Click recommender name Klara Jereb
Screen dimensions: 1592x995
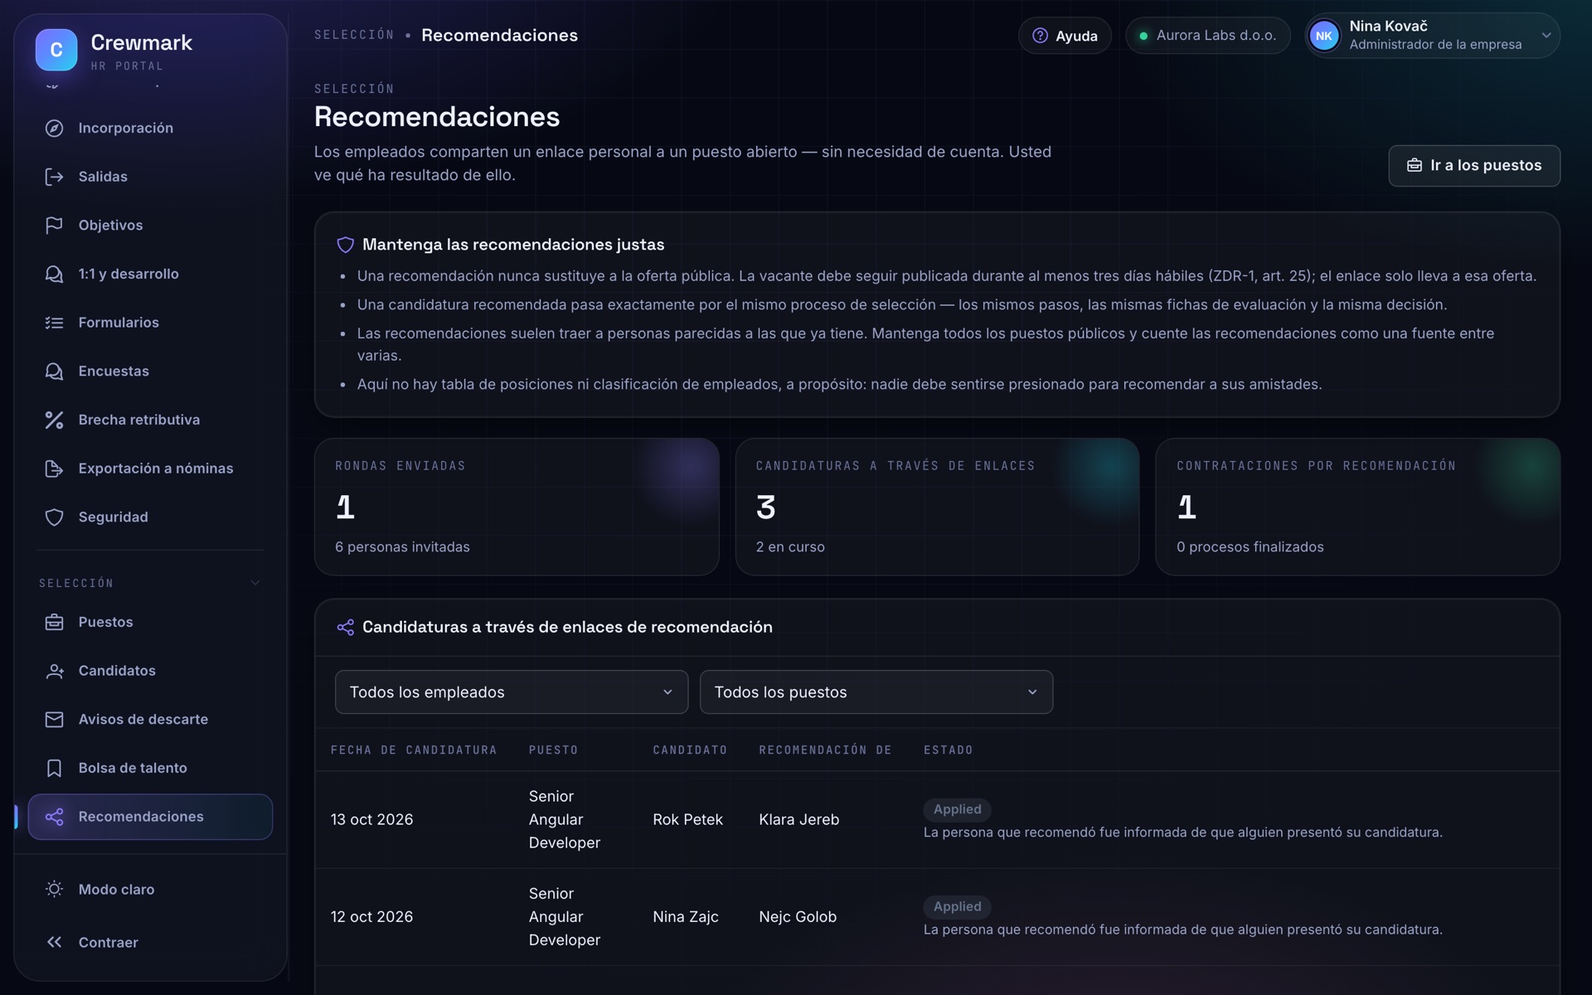click(x=798, y=819)
